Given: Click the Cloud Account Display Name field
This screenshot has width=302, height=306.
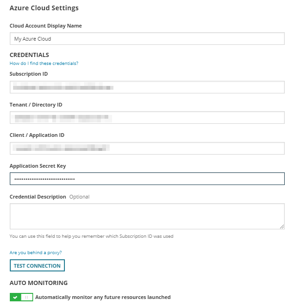Looking at the screenshot, I should point(147,39).
